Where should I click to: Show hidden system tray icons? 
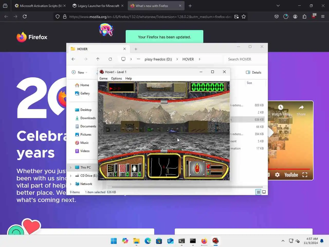pyautogui.click(x=283, y=241)
